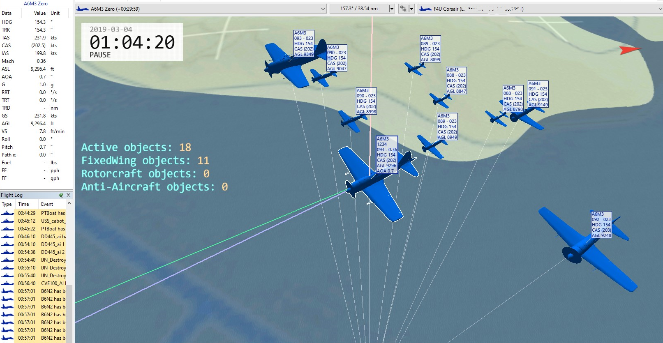Click the 'CVE100_AI' event at 00:56:40

click(x=53, y=283)
